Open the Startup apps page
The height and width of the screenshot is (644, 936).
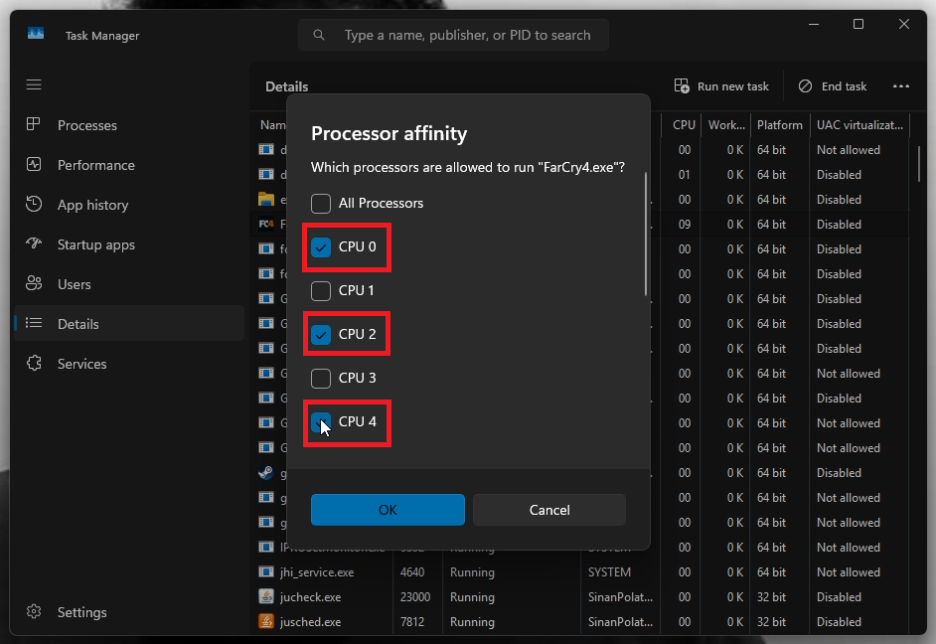129,244
